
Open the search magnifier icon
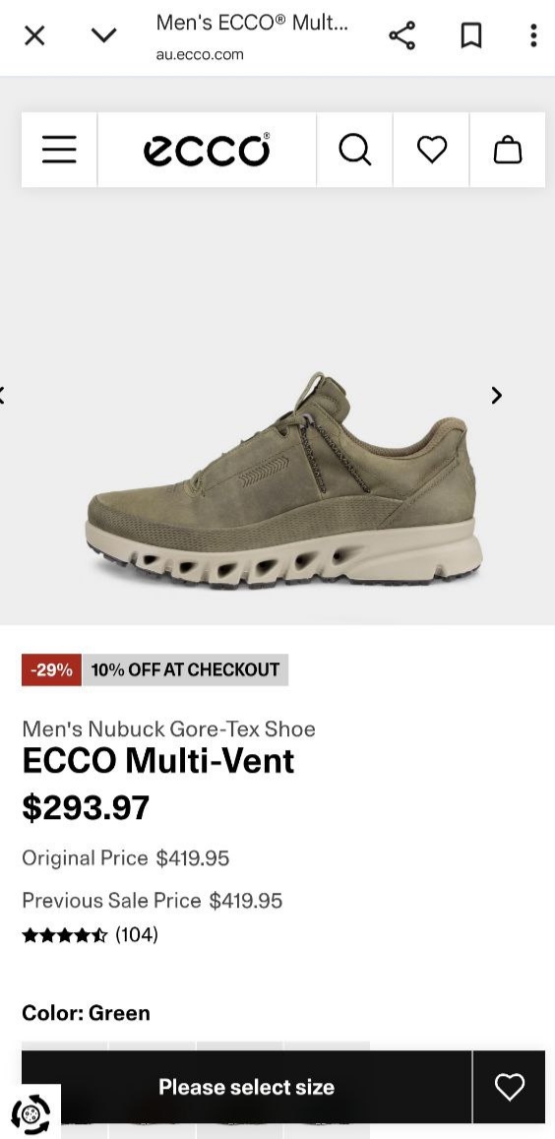pos(355,150)
